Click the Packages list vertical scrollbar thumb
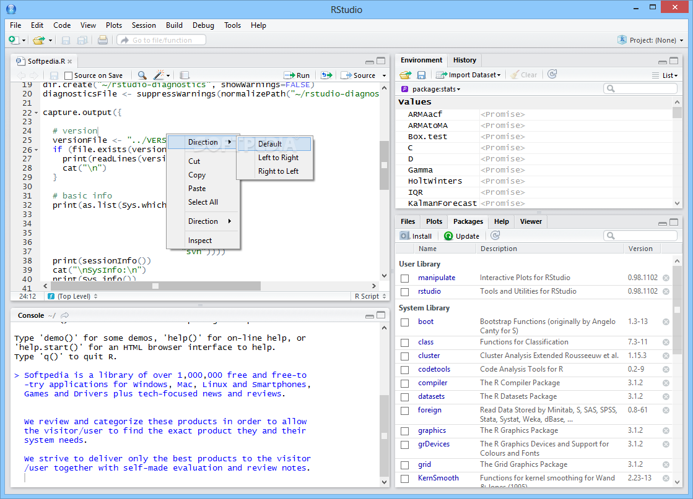Image resolution: width=693 pixels, height=499 pixels. pos(677,310)
